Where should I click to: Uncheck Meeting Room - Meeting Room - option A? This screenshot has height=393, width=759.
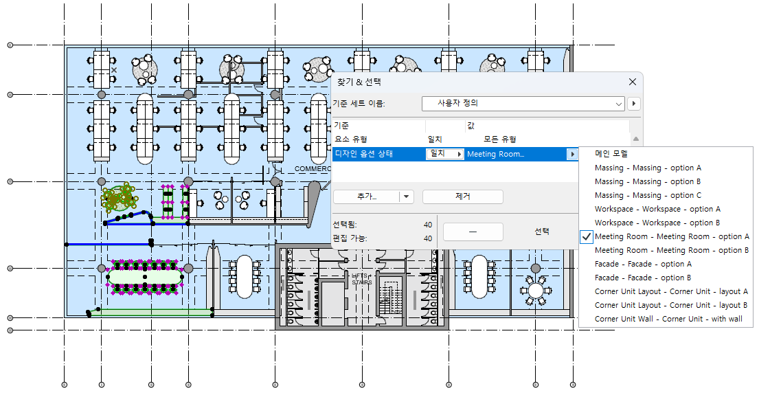click(666, 236)
